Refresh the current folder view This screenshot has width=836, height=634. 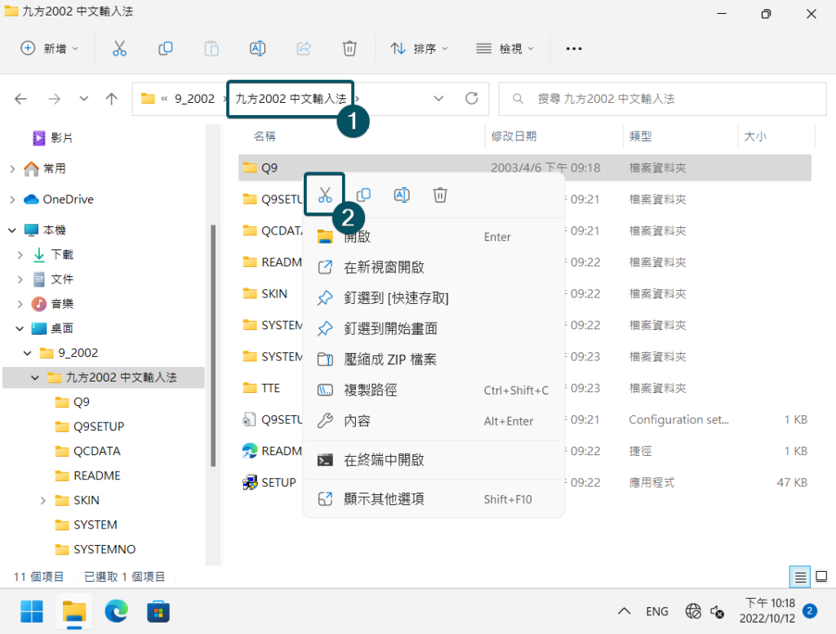(471, 98)
